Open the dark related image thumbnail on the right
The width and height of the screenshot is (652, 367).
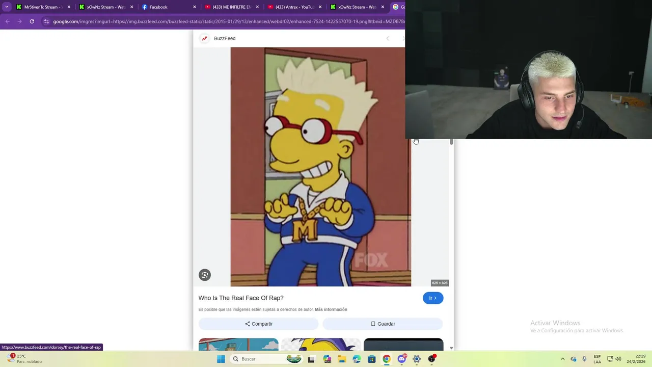click(x=403, y=344)
